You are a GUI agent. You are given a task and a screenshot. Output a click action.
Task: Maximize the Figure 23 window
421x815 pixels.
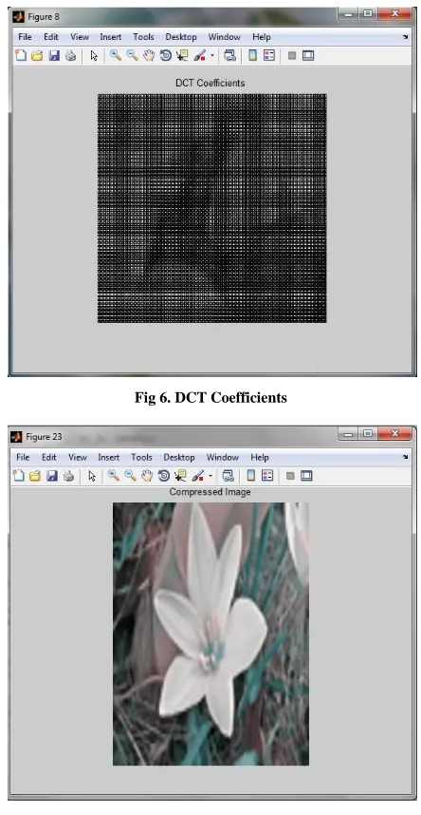368,433
